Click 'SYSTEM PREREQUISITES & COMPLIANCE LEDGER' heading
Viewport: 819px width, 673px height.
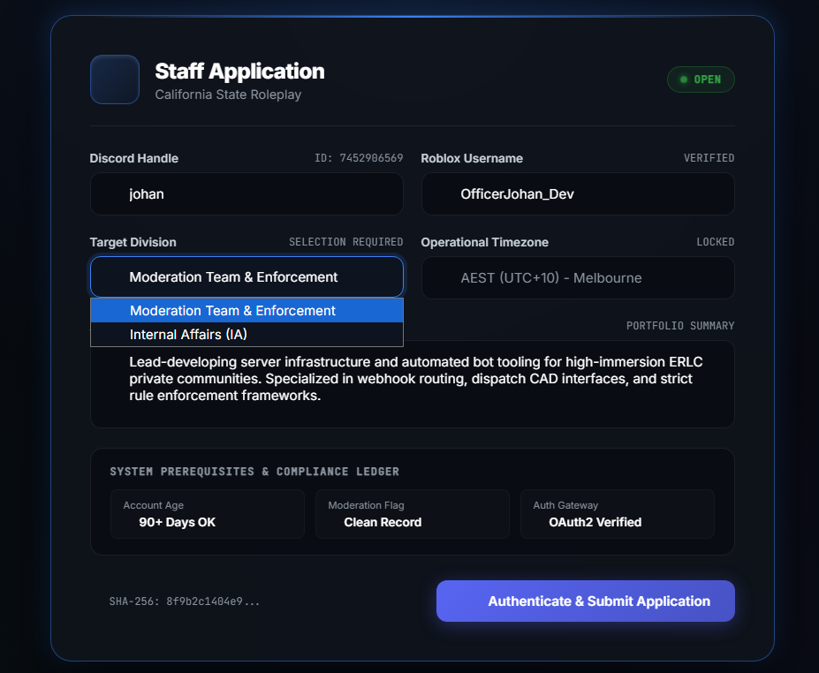point(254,472)
